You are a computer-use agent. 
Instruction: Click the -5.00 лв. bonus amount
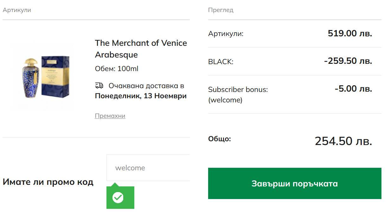click(x=353, y=89)
